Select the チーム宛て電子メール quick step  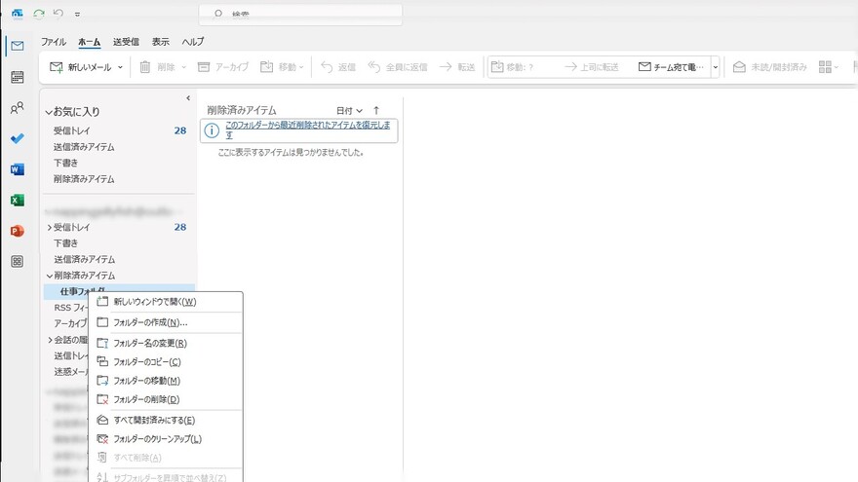pos(671,67)
